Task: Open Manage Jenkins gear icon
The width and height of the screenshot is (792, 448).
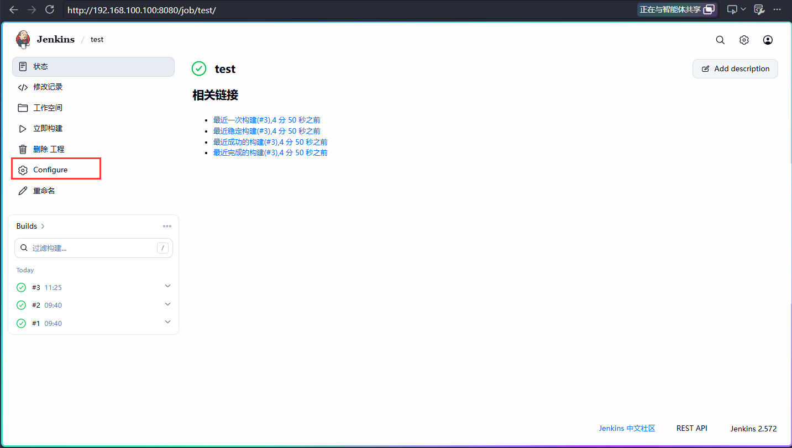Action: click(x=744, y=40)
